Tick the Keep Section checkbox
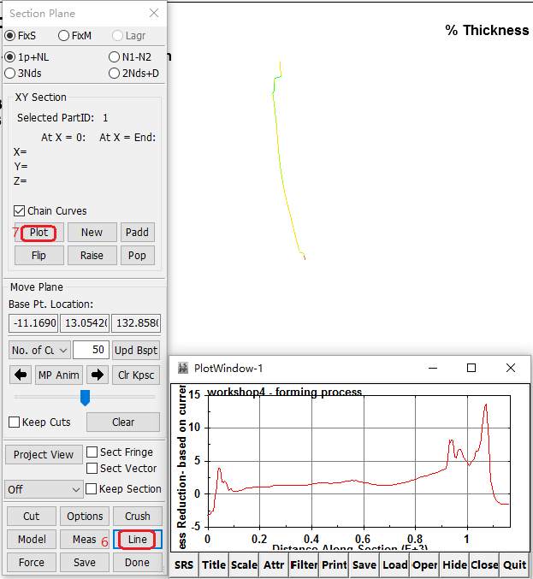 click(x=92, y=489)
